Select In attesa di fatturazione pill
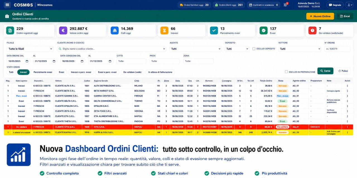357x178 pixels. [x=160, y=72]
